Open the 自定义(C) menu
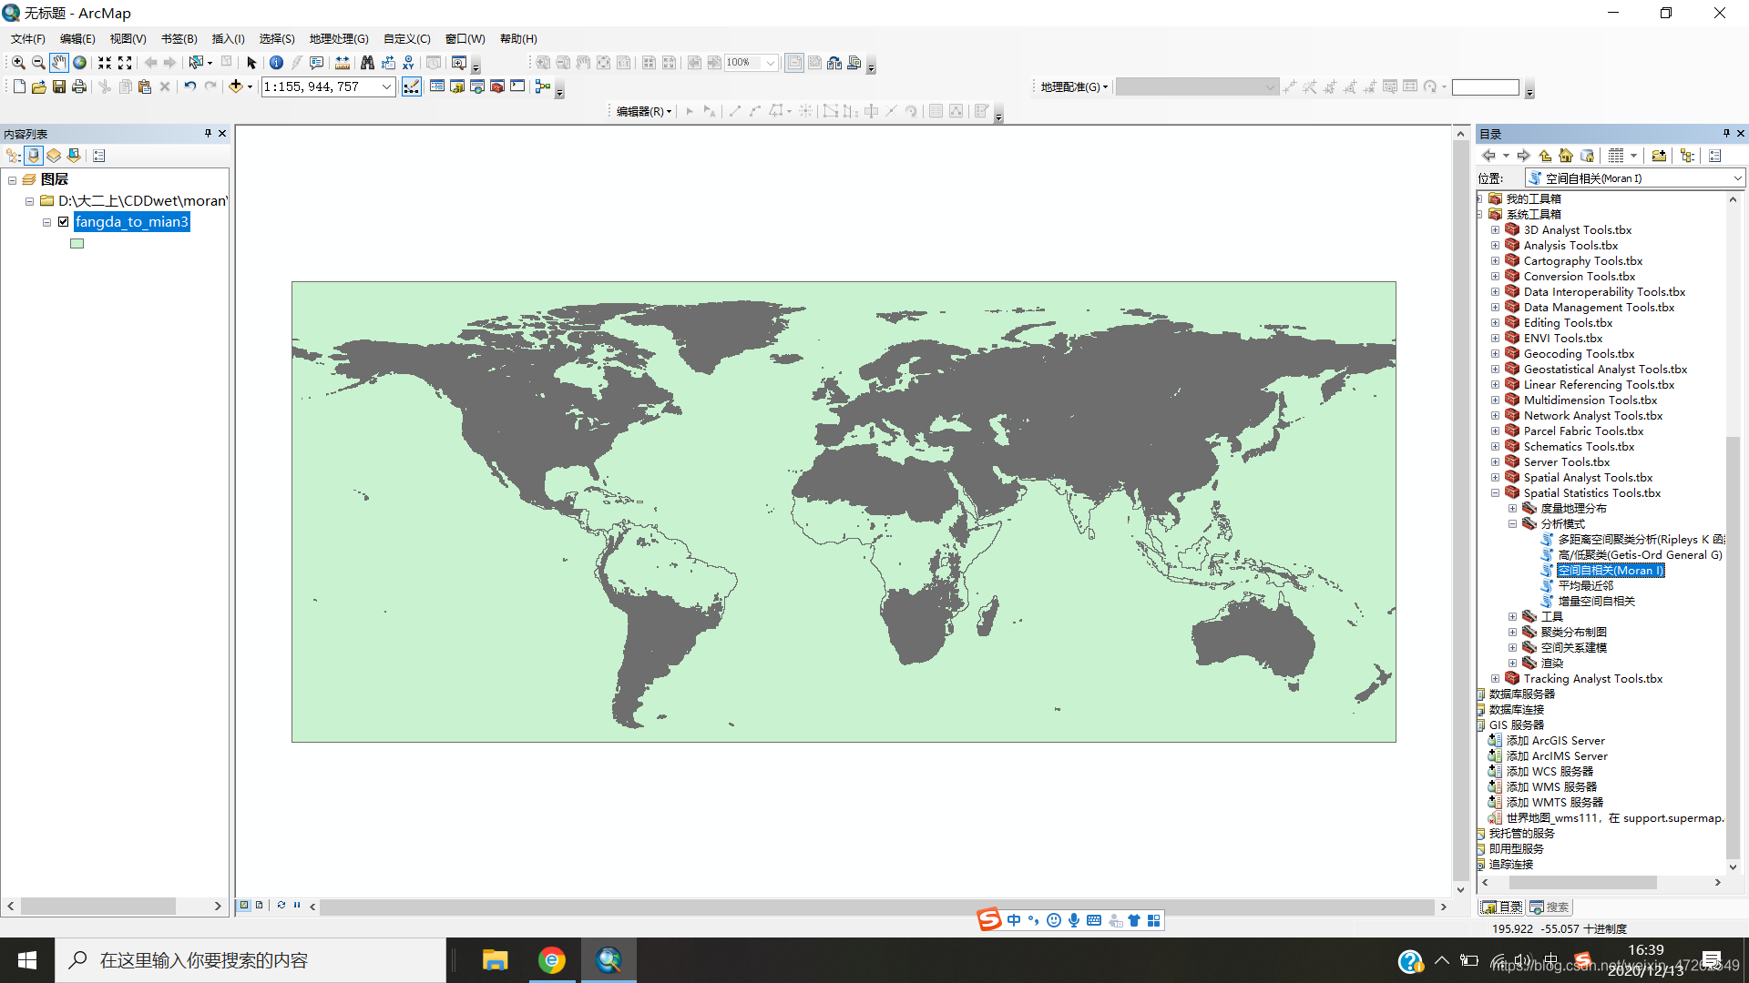 406,38
